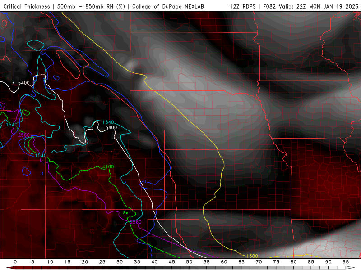Click colorbar tick value "5"
Viewport: 361px width, 270px height.
(32, 262)
